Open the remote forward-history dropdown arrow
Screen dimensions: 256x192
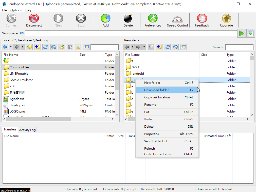click(144, 47)
